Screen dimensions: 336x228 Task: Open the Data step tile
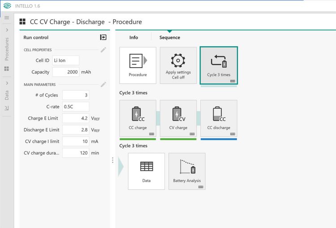146,171
